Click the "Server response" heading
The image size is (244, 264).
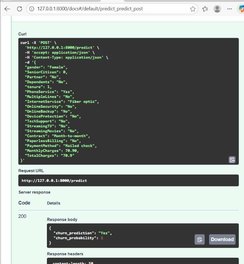click(x=34, y=192)
